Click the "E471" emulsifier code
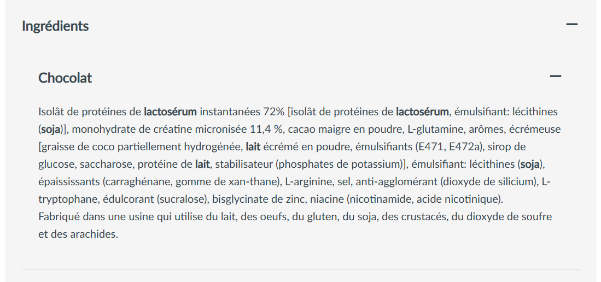The height and width of the screenshot is (282, 601). point(433,147)
